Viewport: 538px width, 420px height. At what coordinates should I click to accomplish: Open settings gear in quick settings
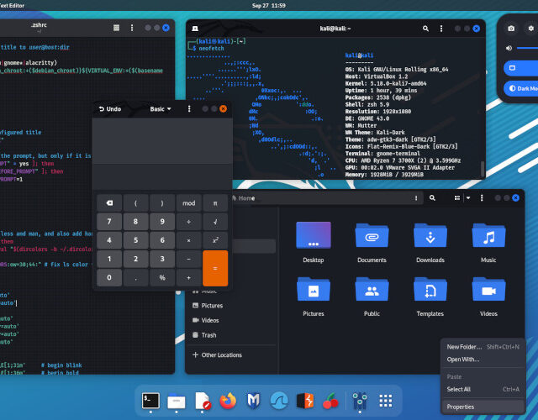click(530, 29)
